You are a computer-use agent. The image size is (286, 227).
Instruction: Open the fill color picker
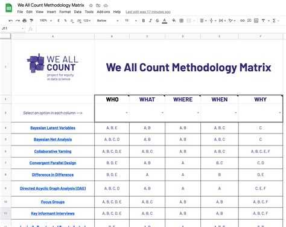click(x=174, y=21)
